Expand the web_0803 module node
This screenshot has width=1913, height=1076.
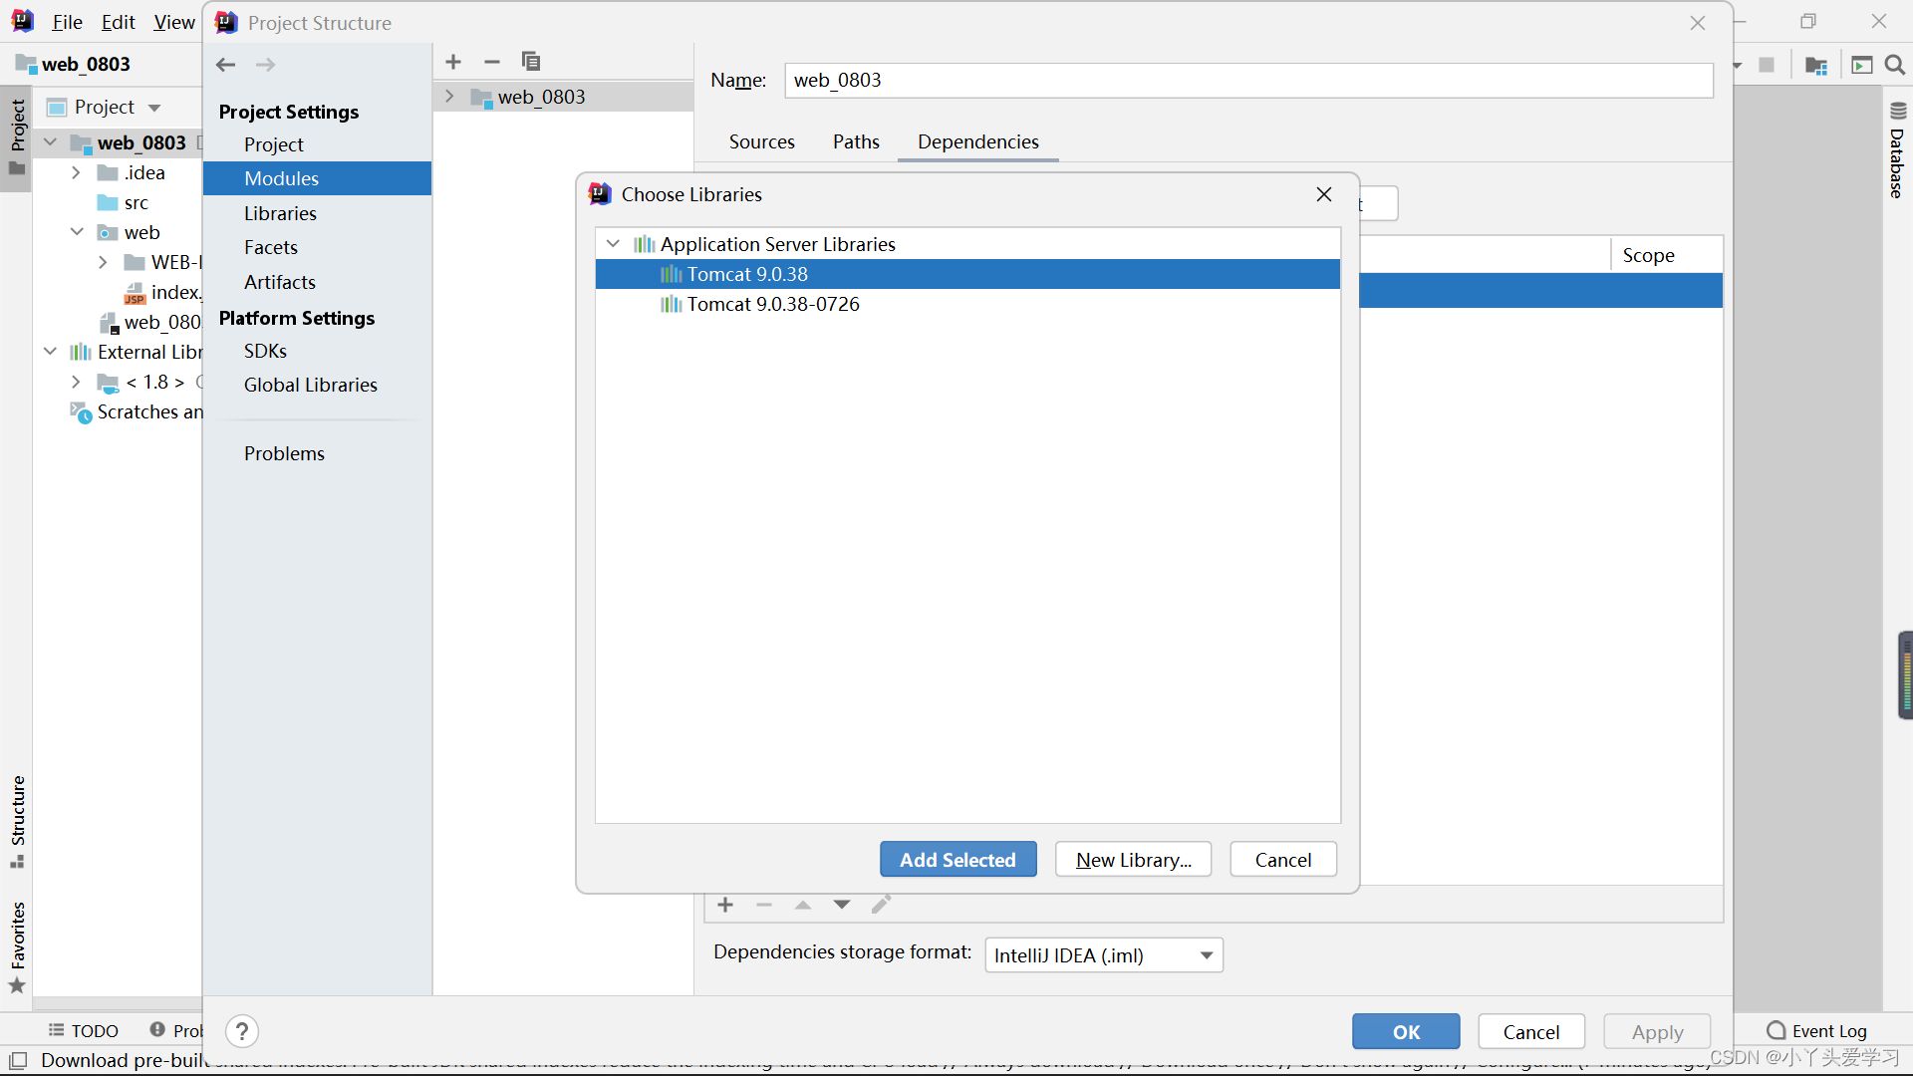(449, 97)
